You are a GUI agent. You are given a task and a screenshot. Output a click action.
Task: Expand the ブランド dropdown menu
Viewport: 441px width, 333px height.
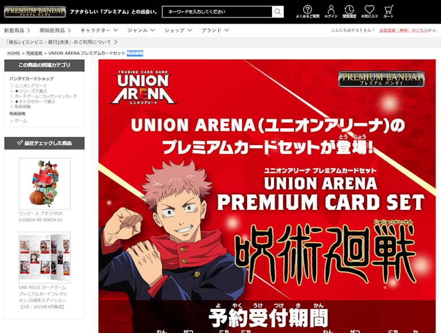215,30
